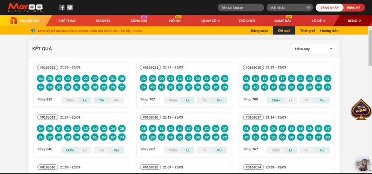
Task: Switch to the Thống kê tab
Action: point(307,31)
